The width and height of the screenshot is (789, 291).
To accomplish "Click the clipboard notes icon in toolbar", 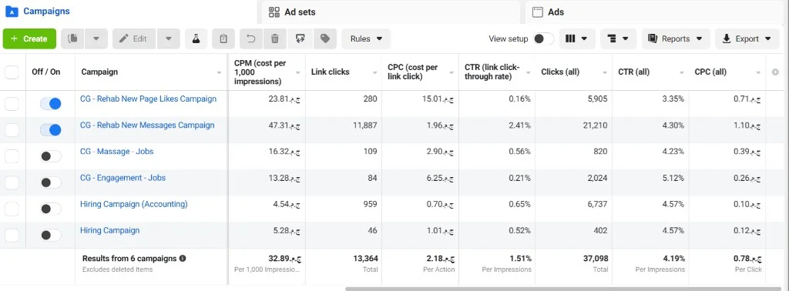I will click(223, 38).
